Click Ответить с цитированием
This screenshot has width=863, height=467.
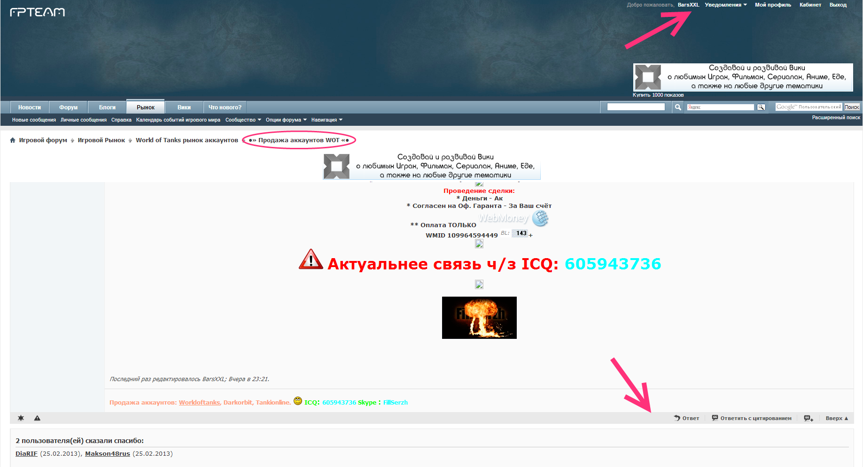(x=752, y=418)
